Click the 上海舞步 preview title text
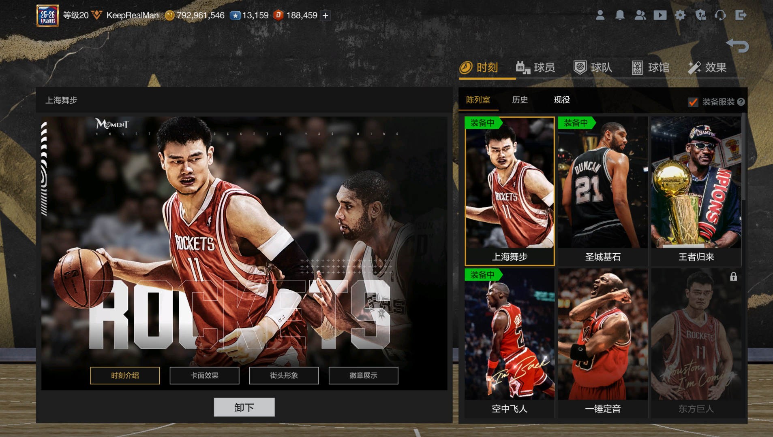The width and height of the screenshot is (773, 437). [x=61, y=100]
